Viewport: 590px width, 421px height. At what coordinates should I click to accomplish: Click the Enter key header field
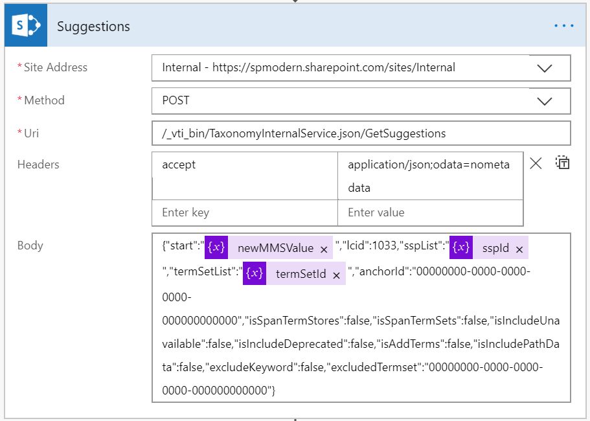pyautogui.click(x=245, y=212)
